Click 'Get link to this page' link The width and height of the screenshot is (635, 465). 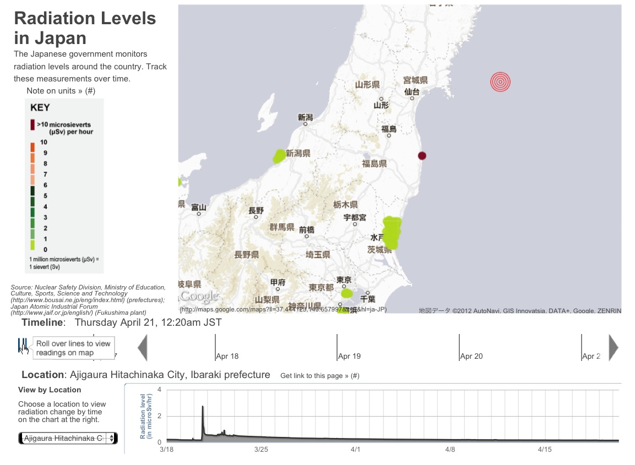(319, 376)
